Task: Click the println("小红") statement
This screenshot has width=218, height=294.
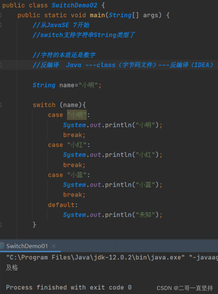Action: (x=113, y=155)
